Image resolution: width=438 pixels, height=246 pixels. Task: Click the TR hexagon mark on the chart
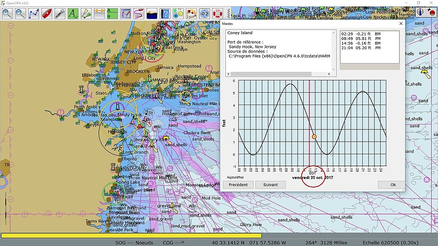[6, 165]
